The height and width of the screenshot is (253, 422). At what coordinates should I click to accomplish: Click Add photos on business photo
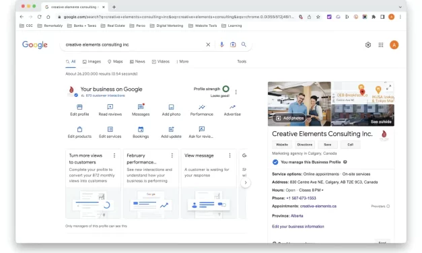point(289,118)
